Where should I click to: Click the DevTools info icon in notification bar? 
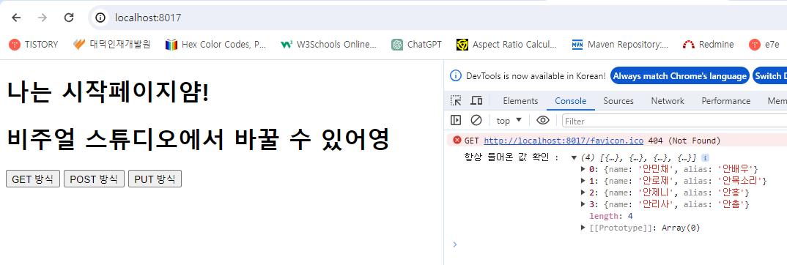tap(455, 76)
